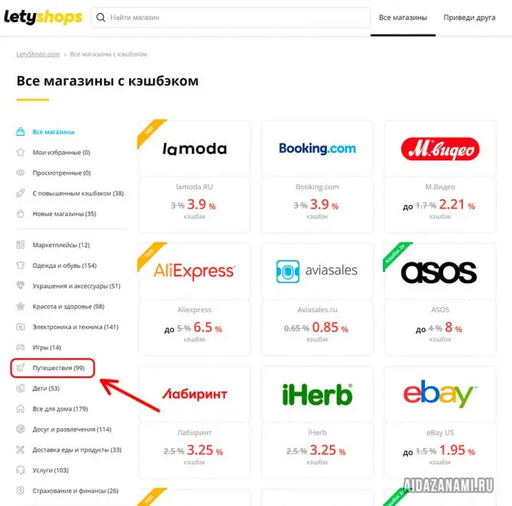Select the iHerb shop card
Image resolution: width=512 pixels, height=506 pixels.
tap(317, 423)
